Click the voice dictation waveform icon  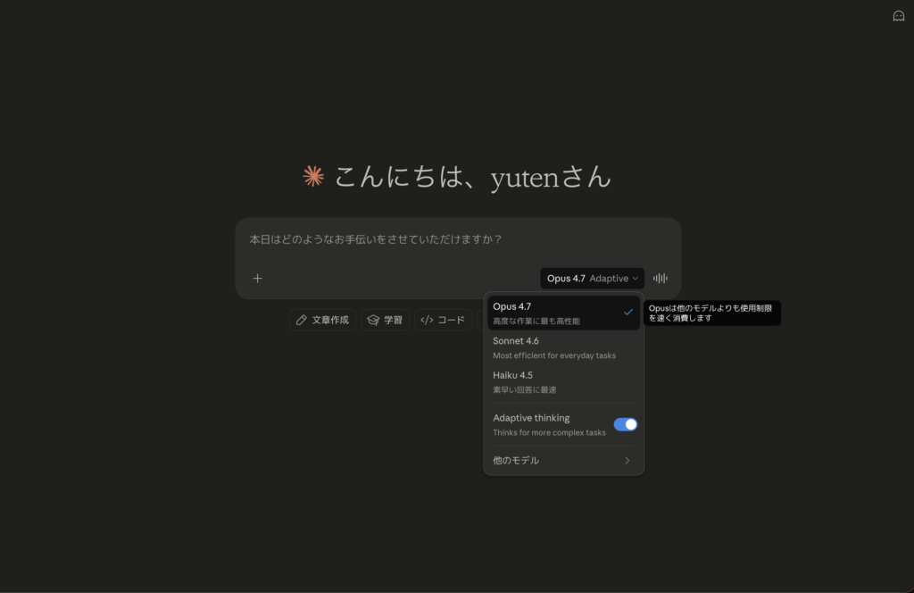coord(660,278)
